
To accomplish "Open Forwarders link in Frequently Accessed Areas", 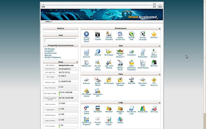I will [49, 51].
